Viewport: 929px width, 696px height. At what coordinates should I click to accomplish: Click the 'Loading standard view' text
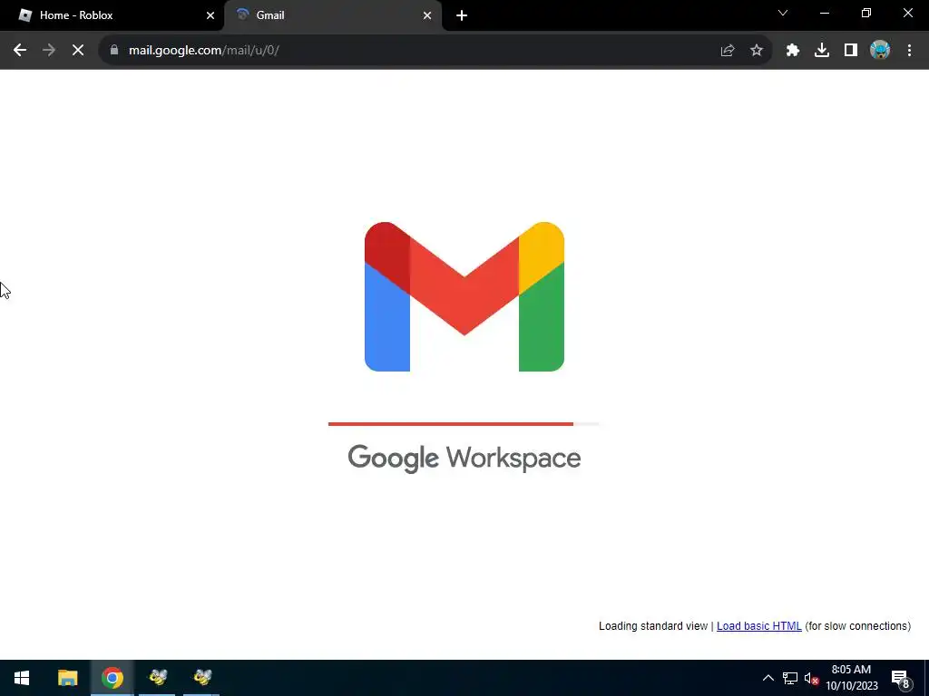pos(653,626)
